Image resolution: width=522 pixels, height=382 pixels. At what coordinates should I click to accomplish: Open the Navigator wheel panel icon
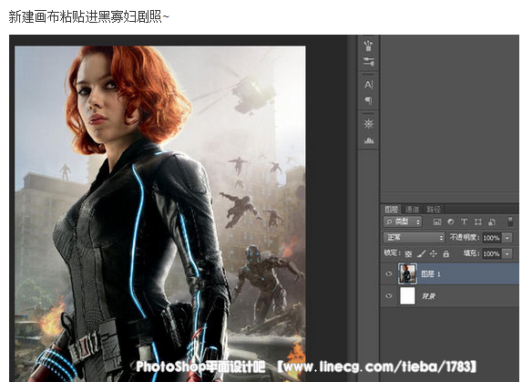tap(369, 124)
